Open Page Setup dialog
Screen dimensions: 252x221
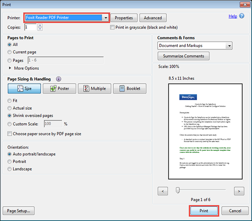click(18, 211)
